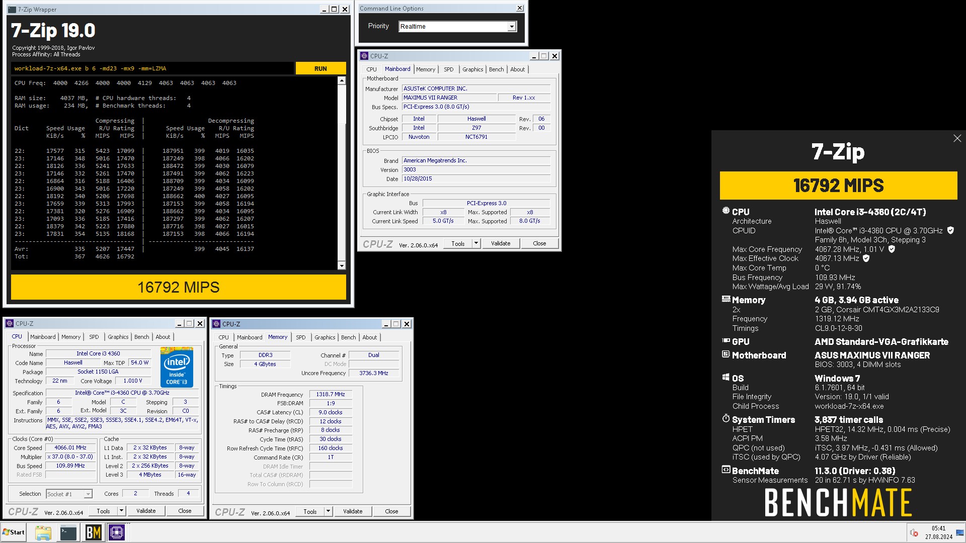The height and width of the screenshot is (543, 966).
Task: Open Windows Explorer from taskbar
Action: click(x=43, y=532)
